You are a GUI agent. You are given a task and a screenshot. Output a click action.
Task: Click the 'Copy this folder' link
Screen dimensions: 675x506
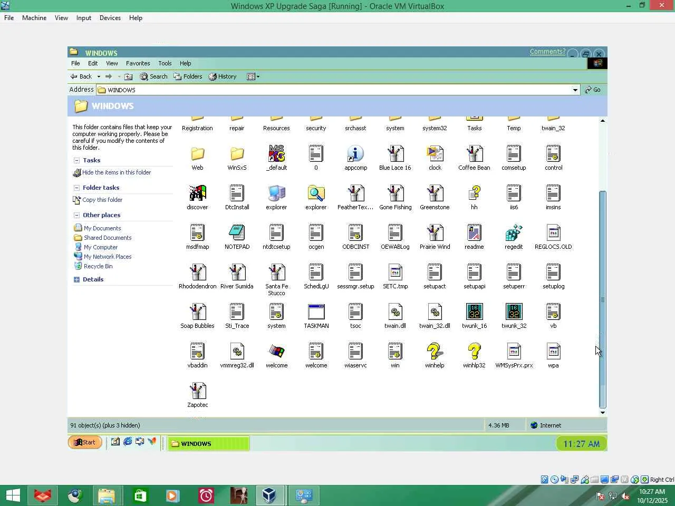[102, 200]
